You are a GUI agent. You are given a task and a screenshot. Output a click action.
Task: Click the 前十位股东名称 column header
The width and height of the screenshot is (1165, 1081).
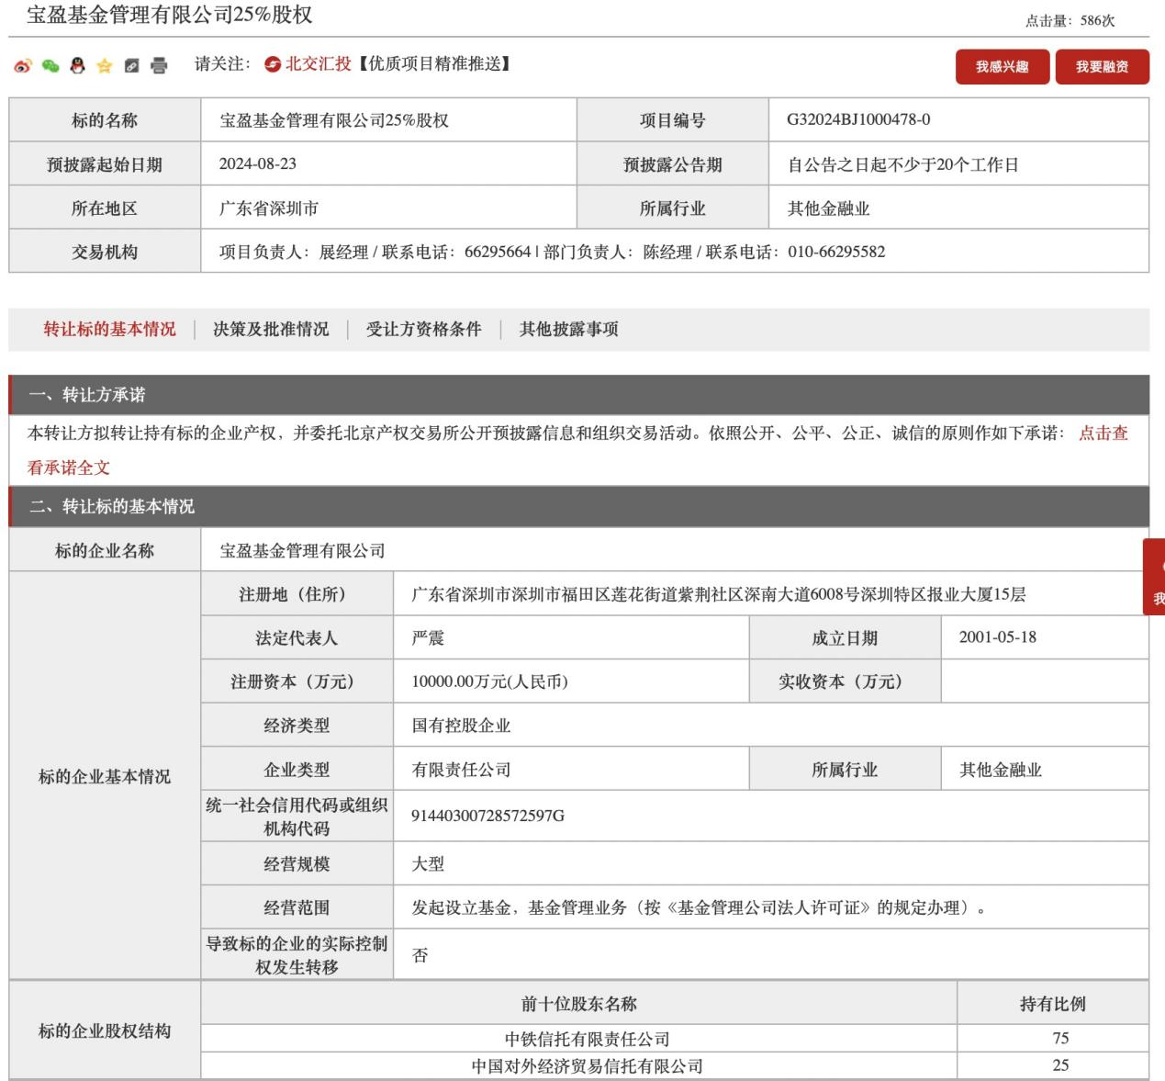[578, 1004]
